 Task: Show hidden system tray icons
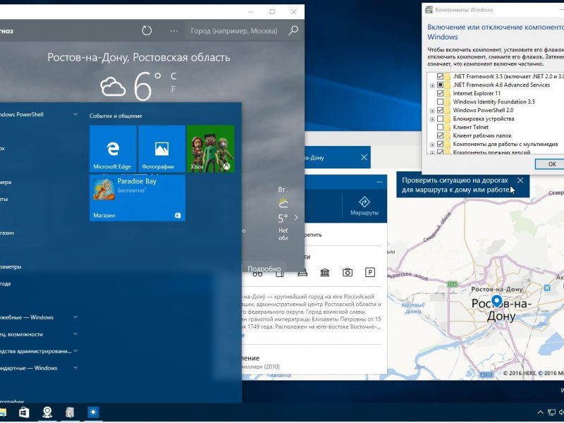pyautogui.click(x=540, y=412)
